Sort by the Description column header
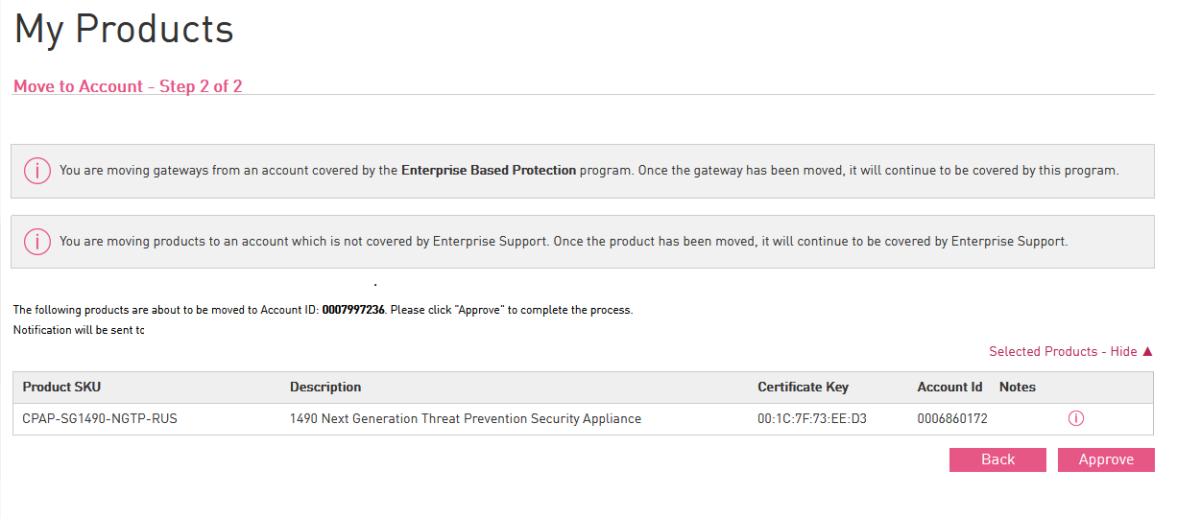Screen dimensions: 1177x518 pos(325,388)
